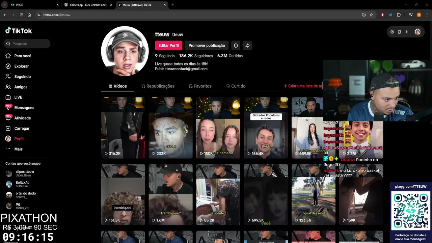Viewport: 432px width, 243px height.
Task: Open the blue sound waves extension
Action: pos(390,15)
